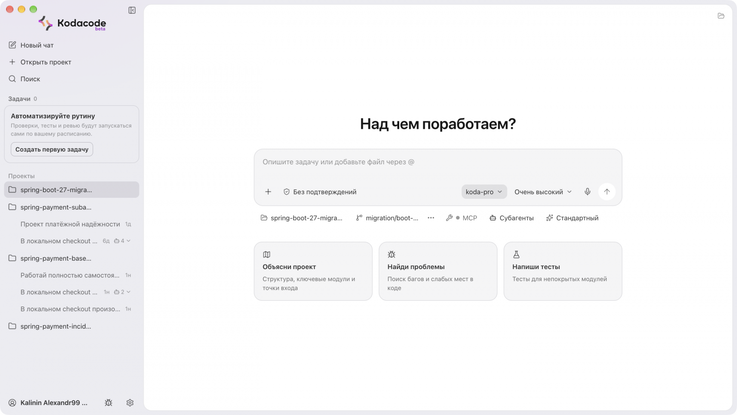Screen dimensions: 737x415
Task: Start voice input with the microphone icon
Action: click(587, 192)
